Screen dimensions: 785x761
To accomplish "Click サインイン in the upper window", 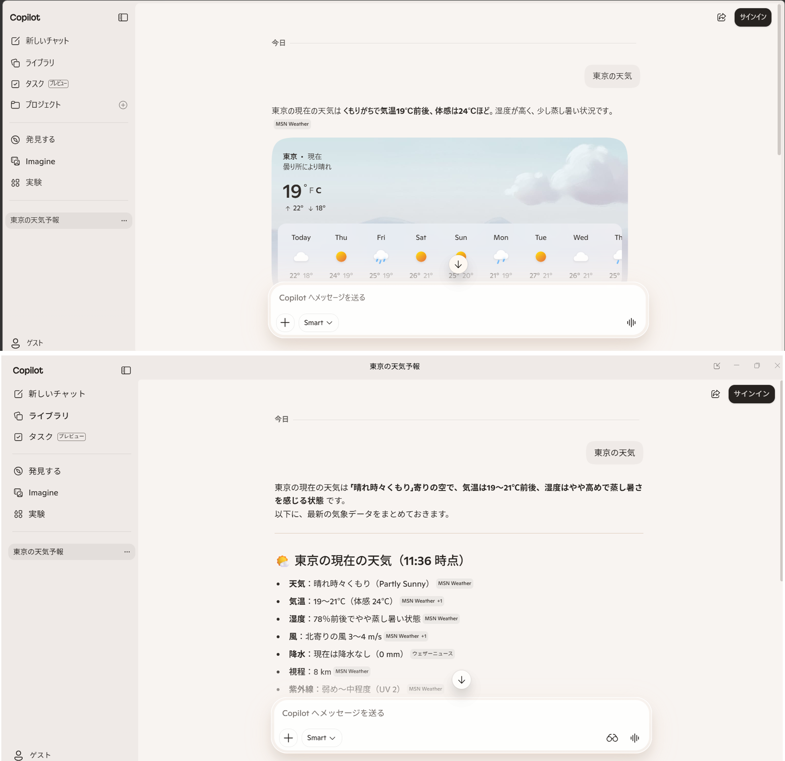I will (753, 17).
